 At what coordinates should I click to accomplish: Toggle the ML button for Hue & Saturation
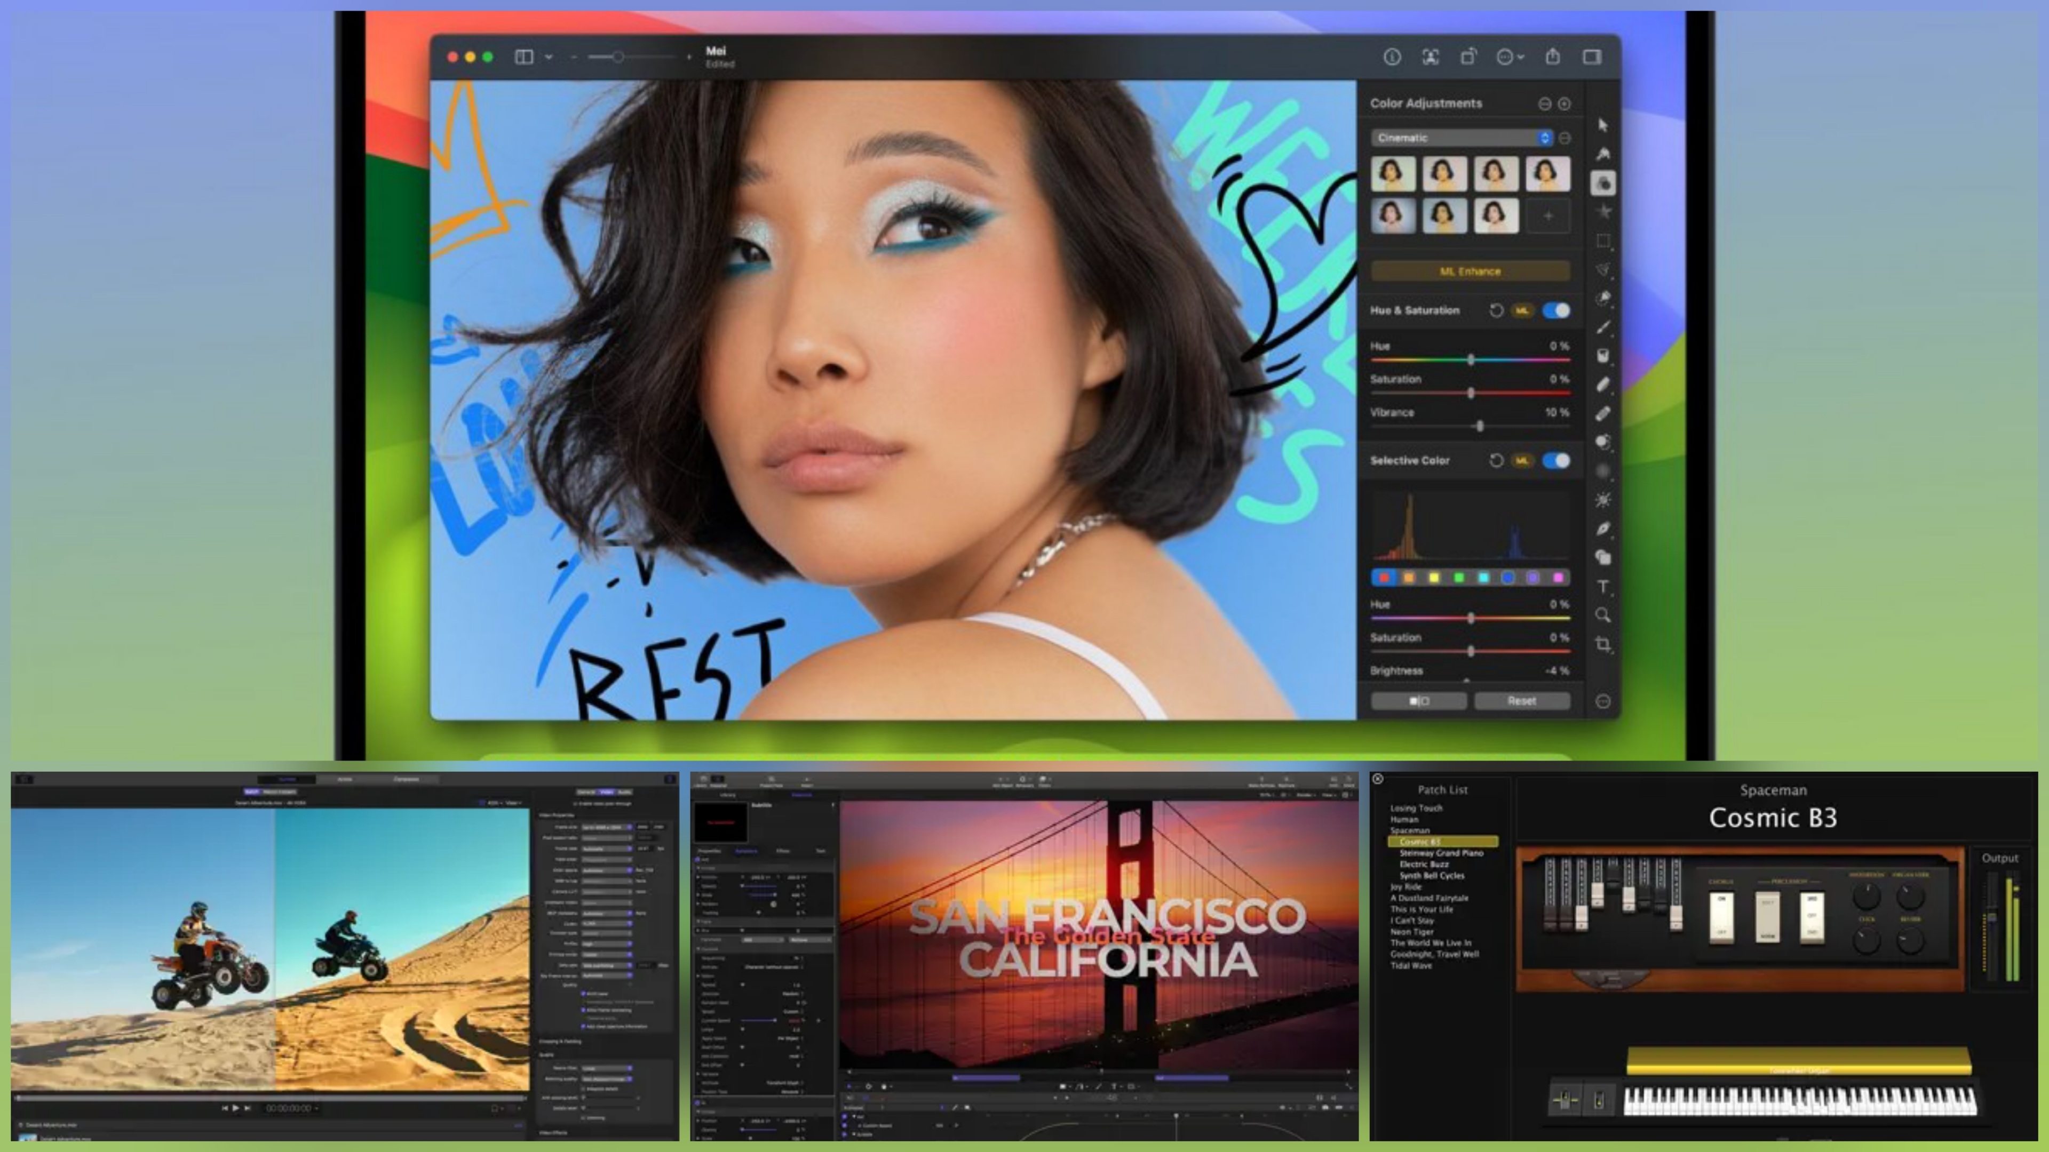pyautogui.click(x=1521, y=310)
